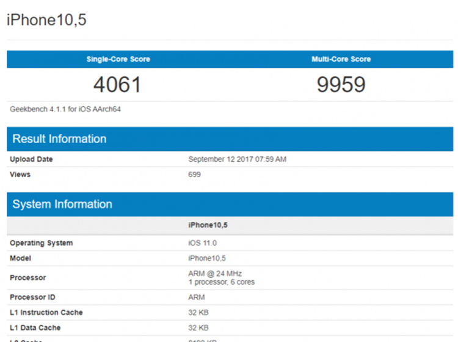Viewport: 458px width, 342px height.
Task: Select the Single-Core Score header
Action: coord(118,59)
